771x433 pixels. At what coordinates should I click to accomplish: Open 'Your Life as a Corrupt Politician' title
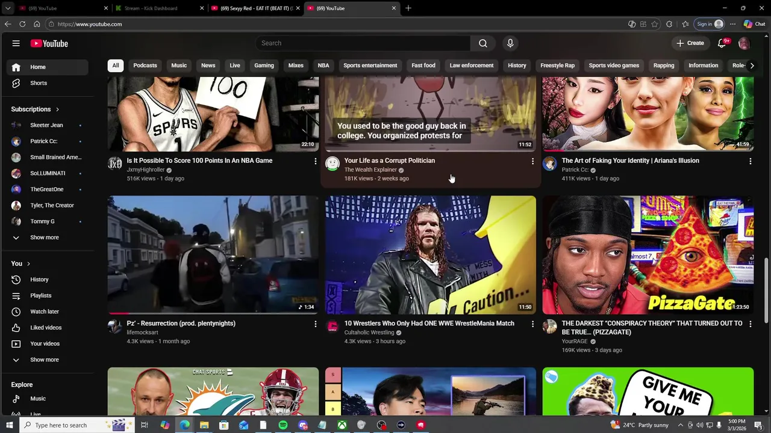point(390,161)
